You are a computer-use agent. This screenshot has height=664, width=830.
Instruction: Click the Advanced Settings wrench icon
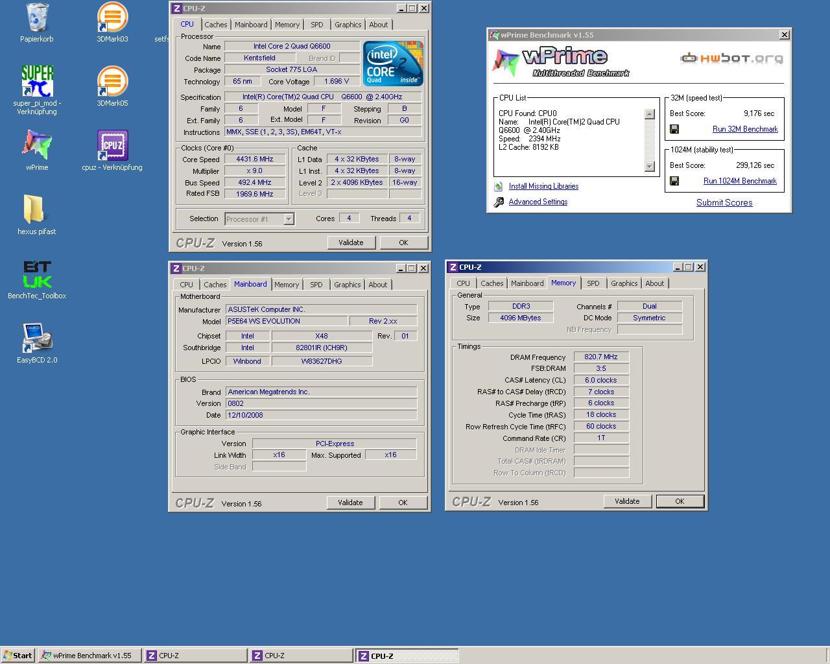pos(499,202)
